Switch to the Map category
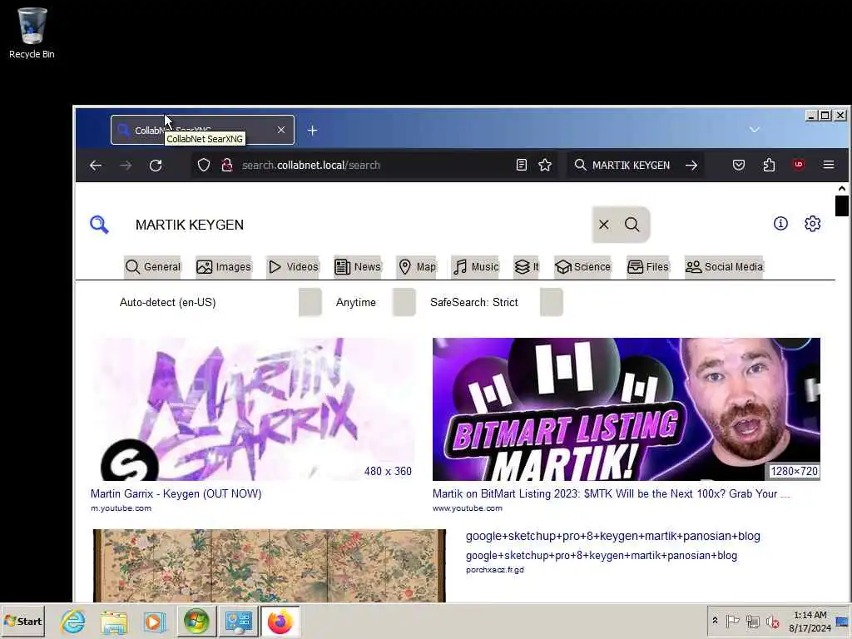 (x=417, y=267)
